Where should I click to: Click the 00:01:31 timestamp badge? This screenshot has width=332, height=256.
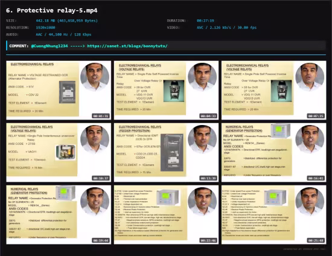coord(101,116)
